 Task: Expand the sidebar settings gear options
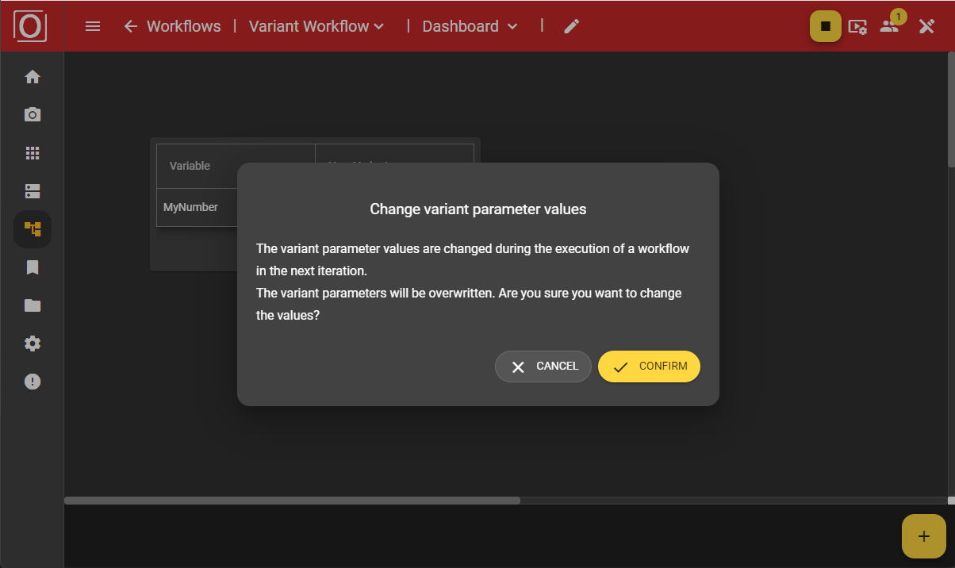(32, 343)
